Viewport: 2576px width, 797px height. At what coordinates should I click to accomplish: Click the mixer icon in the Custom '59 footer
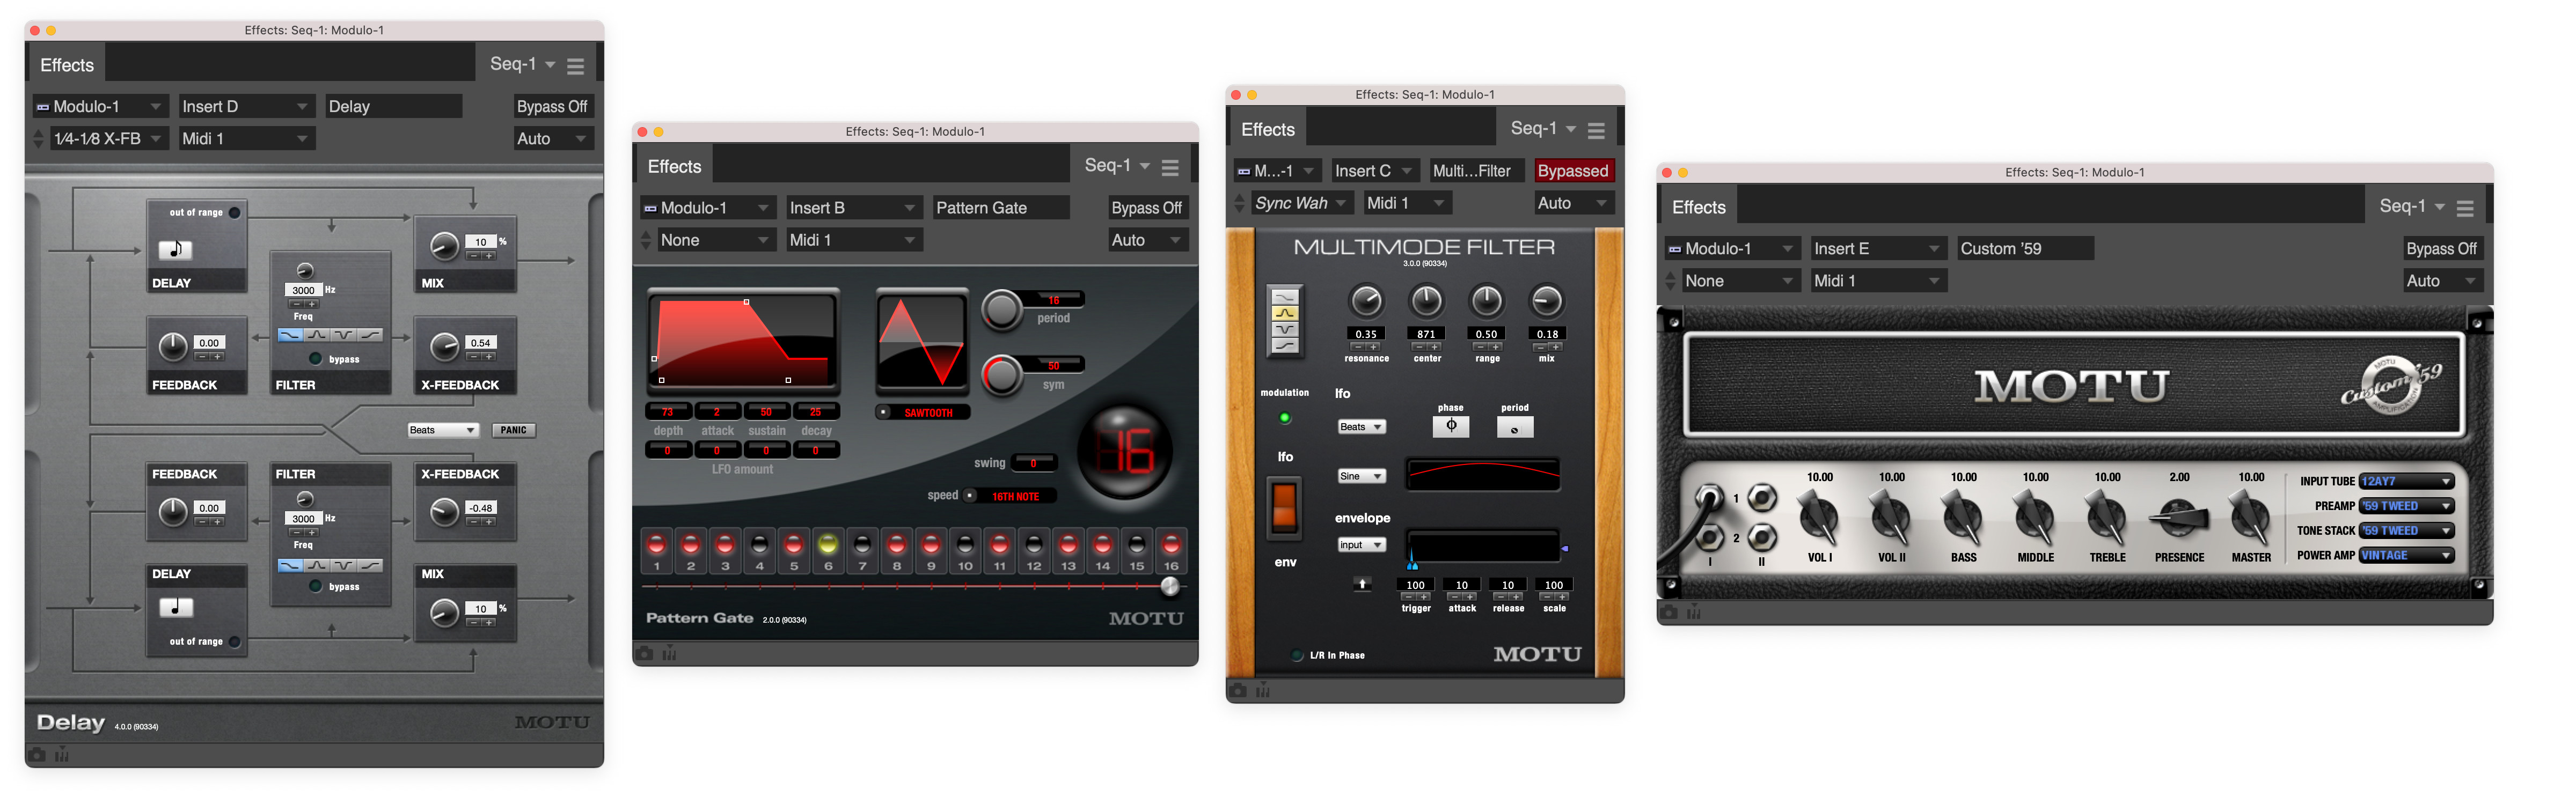pos(1693,612)
